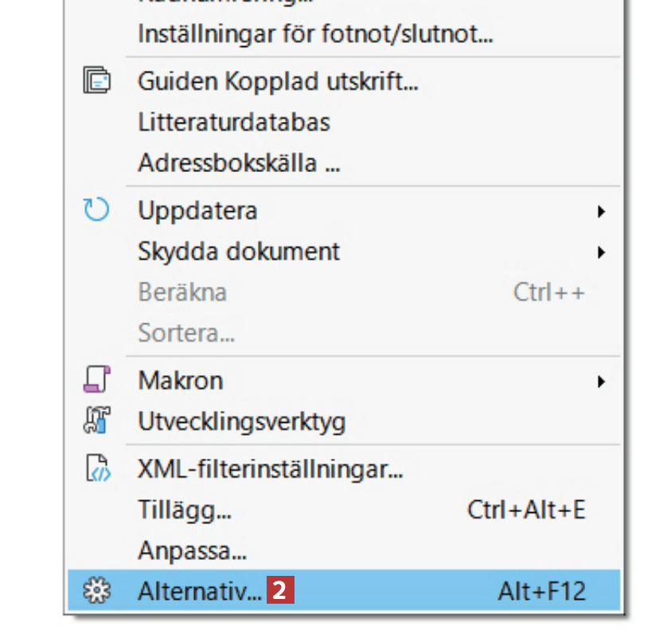Open Inställningar för fotnot/slutnot
Viewport: 667px width, 634px height.
point(315,34)
